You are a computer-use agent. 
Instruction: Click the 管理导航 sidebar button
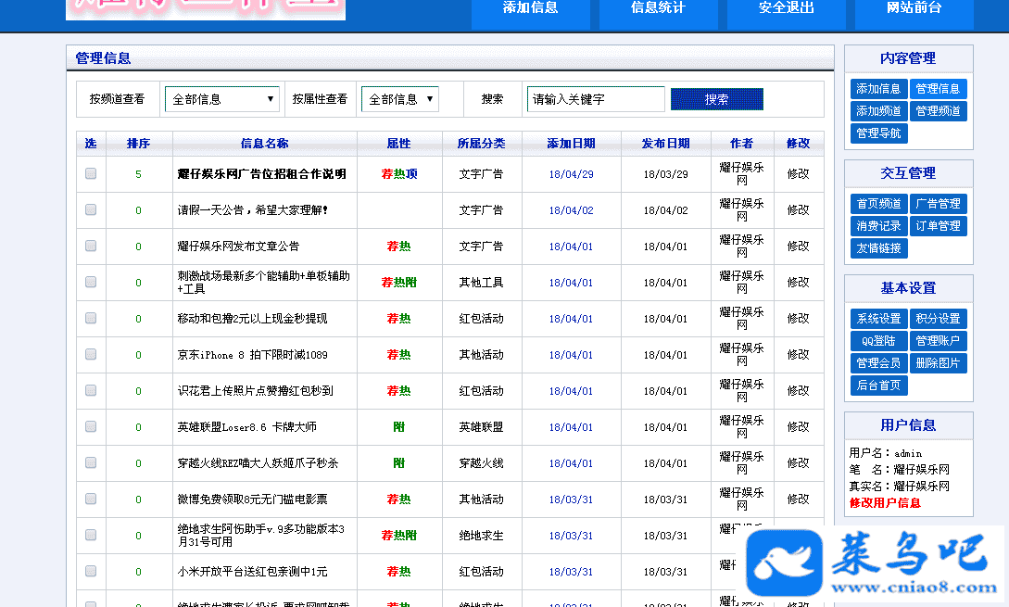tap(878, 133)
